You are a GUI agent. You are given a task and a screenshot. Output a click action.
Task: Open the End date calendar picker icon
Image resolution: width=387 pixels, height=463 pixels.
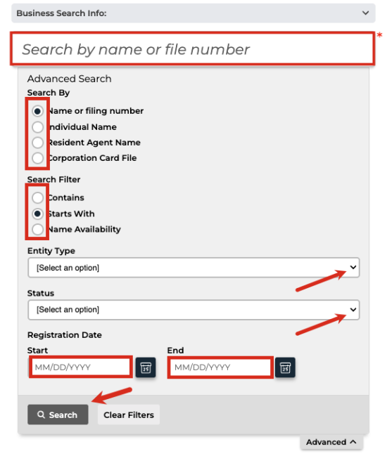(x=285, y=367)
